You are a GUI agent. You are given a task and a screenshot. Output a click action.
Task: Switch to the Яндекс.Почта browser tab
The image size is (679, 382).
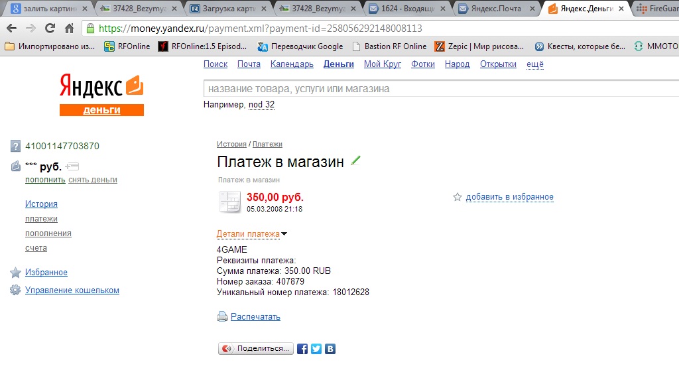[495, 9]
